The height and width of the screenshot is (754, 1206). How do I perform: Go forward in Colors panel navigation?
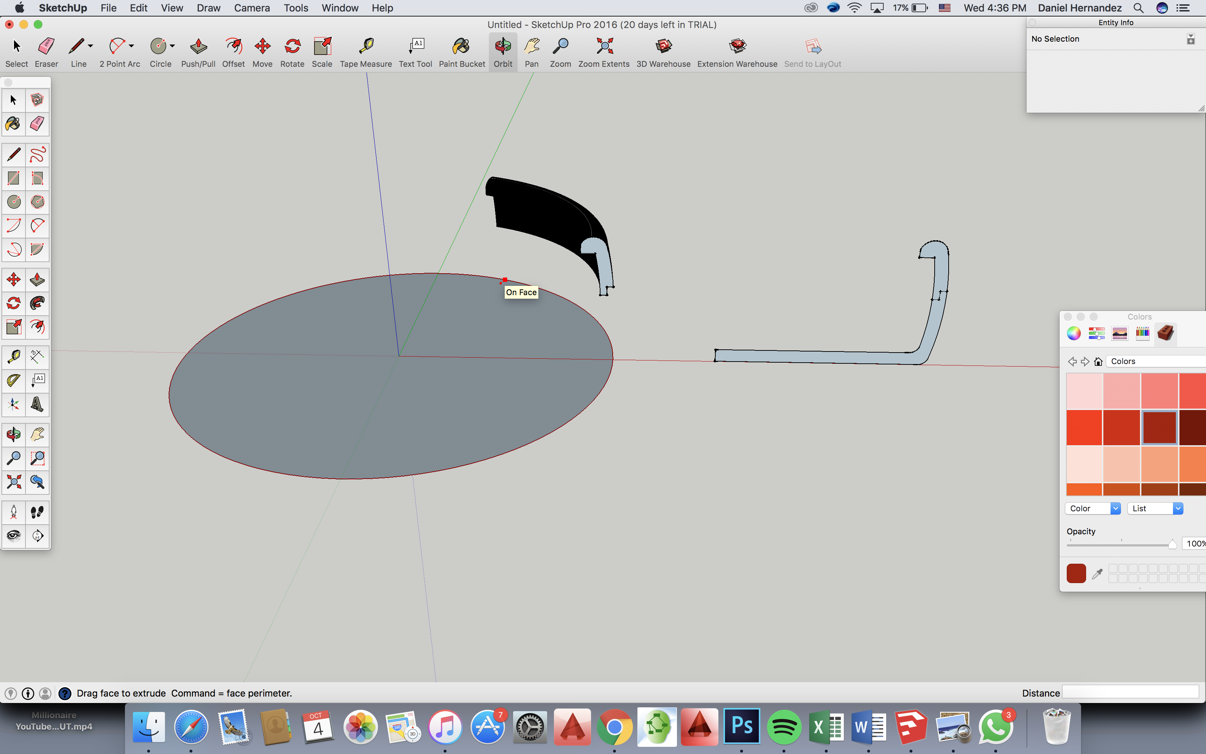1085,362
